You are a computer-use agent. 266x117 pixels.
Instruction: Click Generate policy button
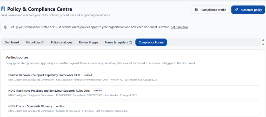click(x=248, y=10)
